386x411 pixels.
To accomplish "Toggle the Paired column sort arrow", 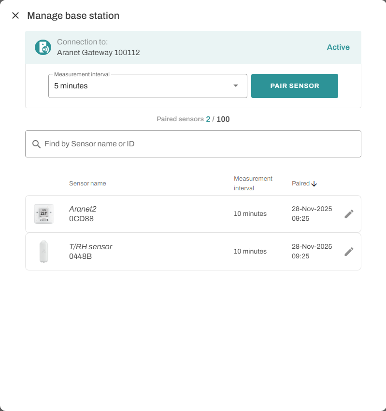I will coord(314,184).
